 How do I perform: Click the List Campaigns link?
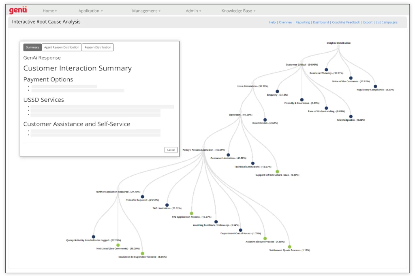pos(386,22)
